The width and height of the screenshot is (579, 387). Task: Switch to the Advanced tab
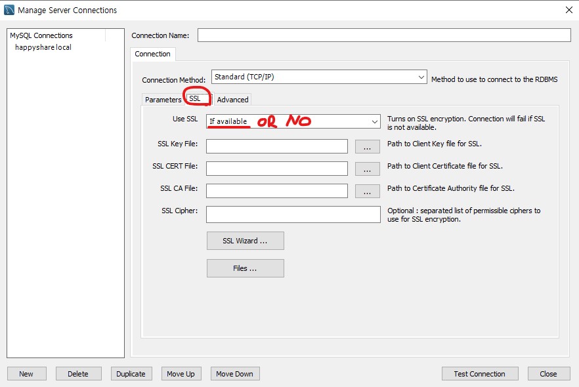click(232, 100)
